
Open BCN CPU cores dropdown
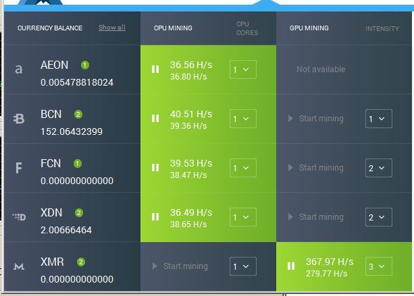pos(243,119)
